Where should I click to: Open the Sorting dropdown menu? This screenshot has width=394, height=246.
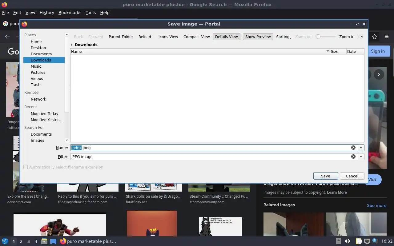click(x=283, y=37)
